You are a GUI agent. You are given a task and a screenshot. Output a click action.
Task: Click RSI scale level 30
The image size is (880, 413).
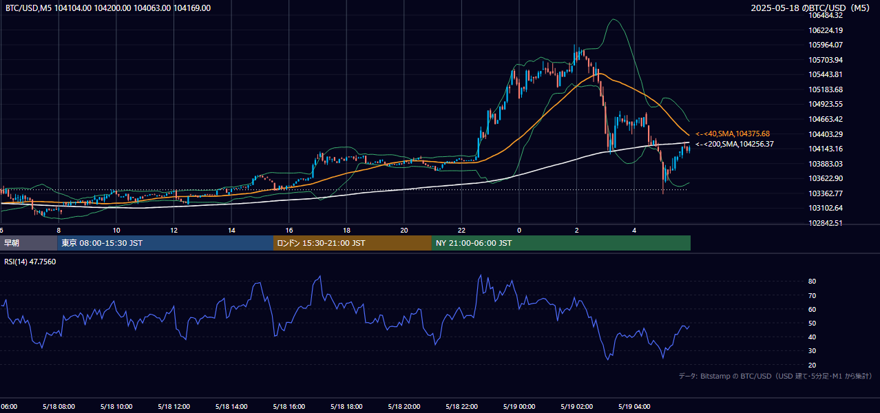pyautogui.click(x=812, y=351)
